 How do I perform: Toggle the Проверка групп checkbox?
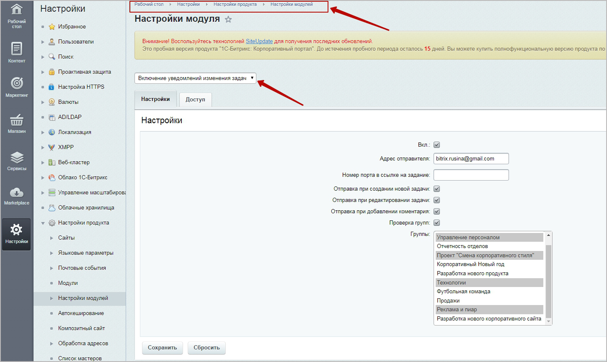click(x=437, y=223)
